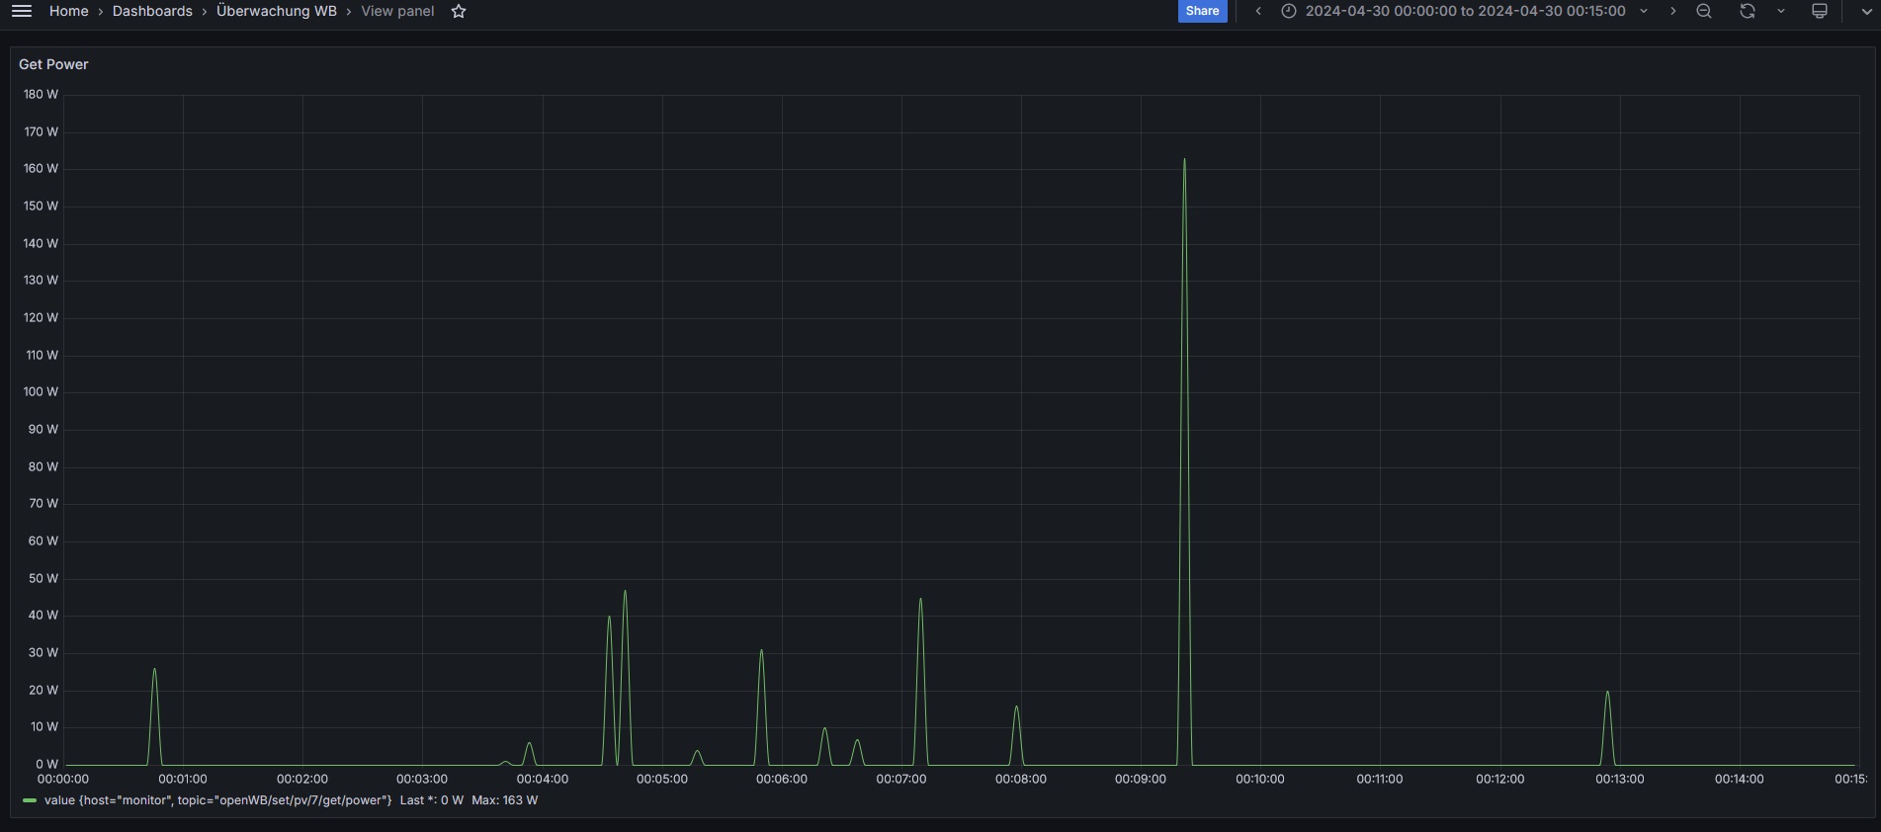Click the green series color swatch in legend
The height and width of the screenshot is (832, 1881).
point(30,800)
